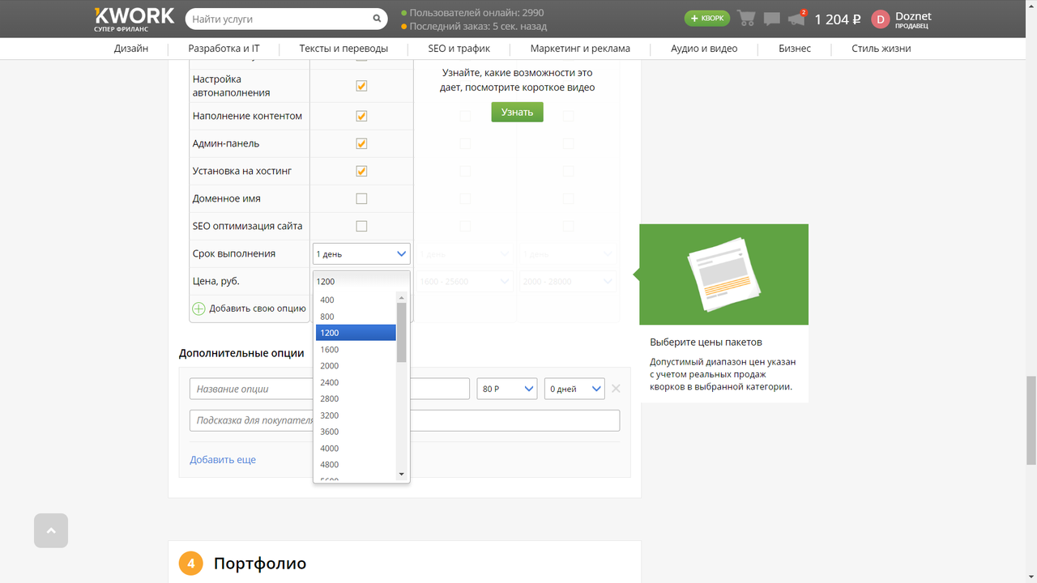Open the Бизнес category
Image resolution: width=1037 pixels, height=583 pixels.
point(795,49)
